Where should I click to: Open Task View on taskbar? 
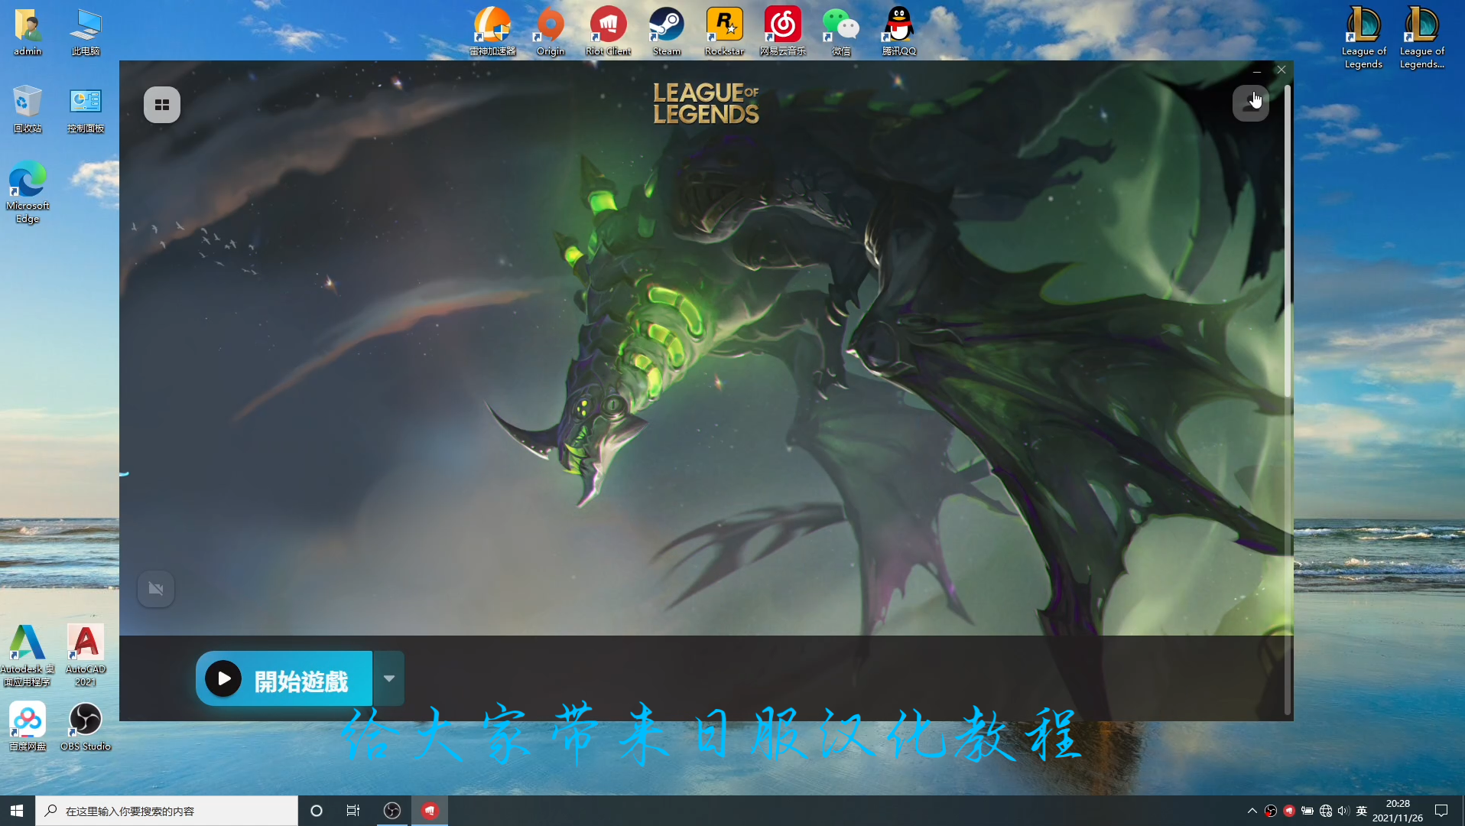353,811
